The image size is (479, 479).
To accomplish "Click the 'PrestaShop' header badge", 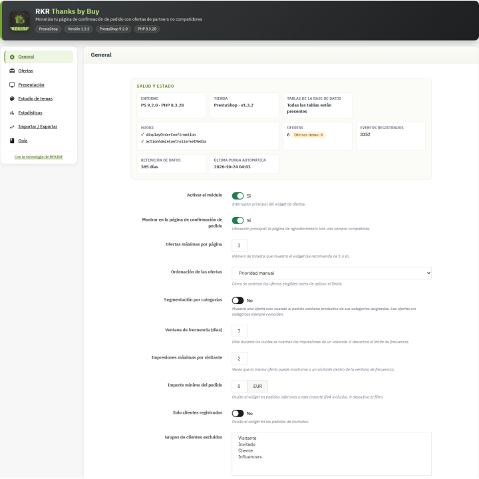I will pos(49,29).
